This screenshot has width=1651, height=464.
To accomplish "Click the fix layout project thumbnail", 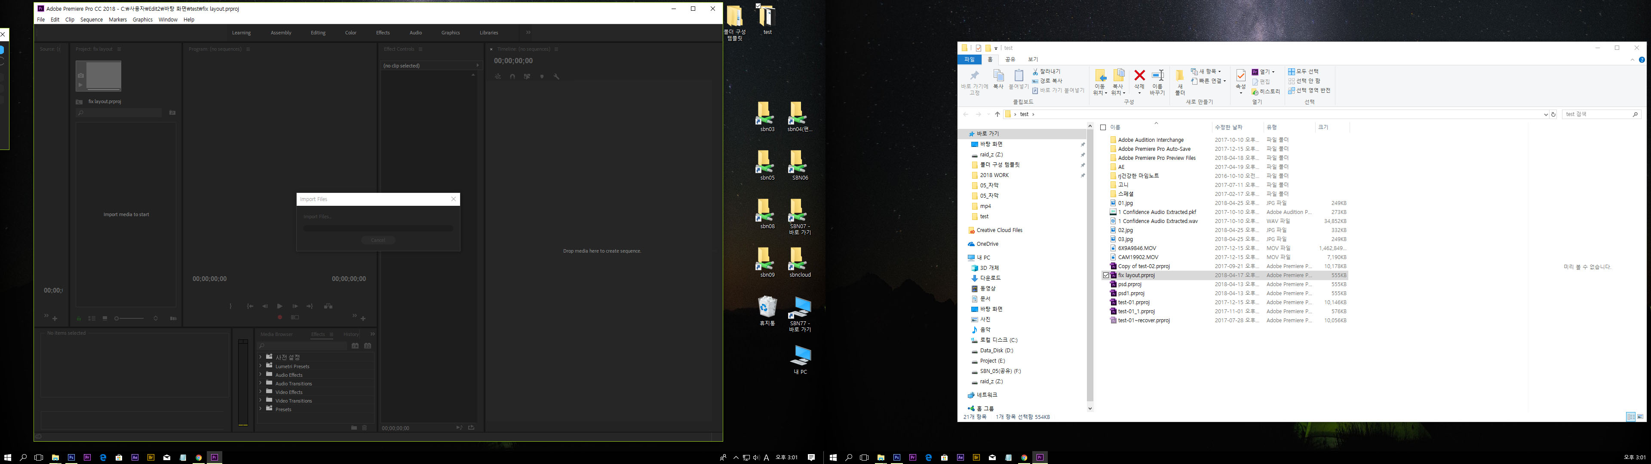I will click(99, 76).
